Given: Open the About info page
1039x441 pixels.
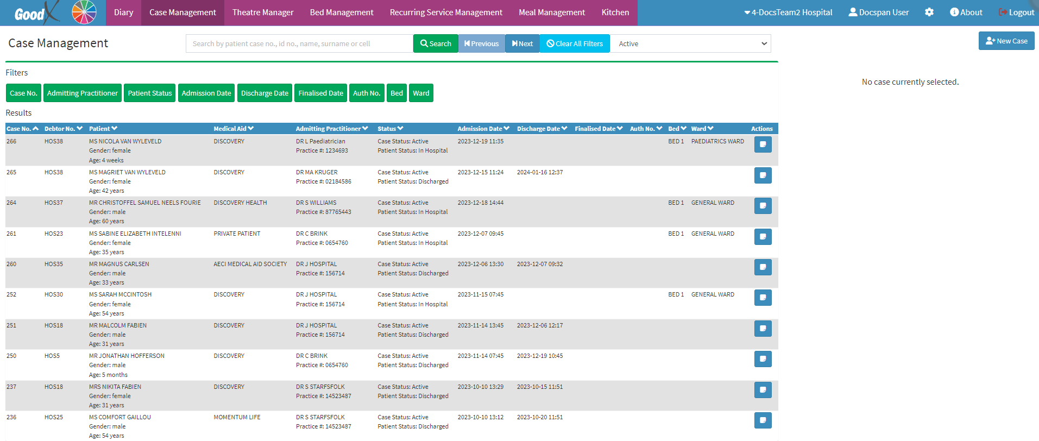Looking at the screenshot, I should point(966,12).
